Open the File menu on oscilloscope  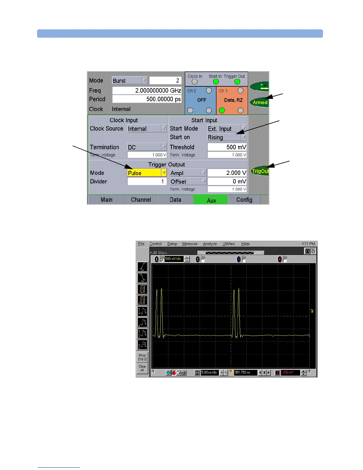tap(141, 244)
